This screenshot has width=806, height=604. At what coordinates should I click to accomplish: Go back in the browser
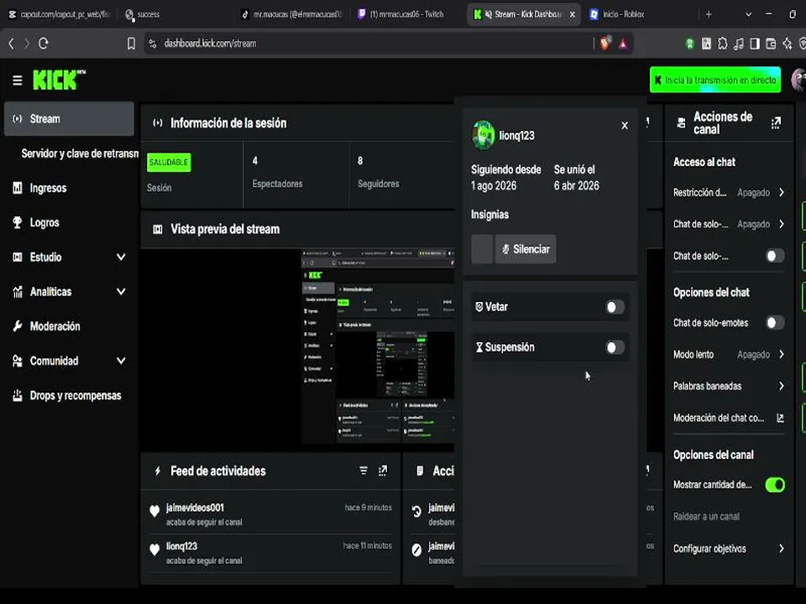[11, 44]
